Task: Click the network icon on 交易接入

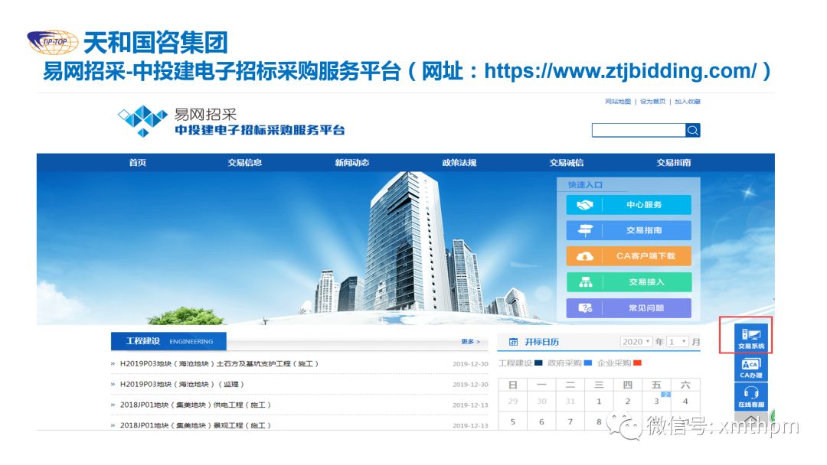Action: 586,281
